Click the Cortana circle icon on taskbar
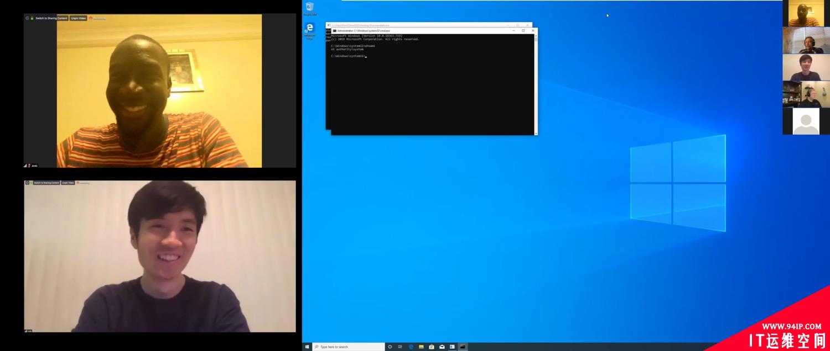The width and height of the screenshot is (830, 351). click(390, 347)
